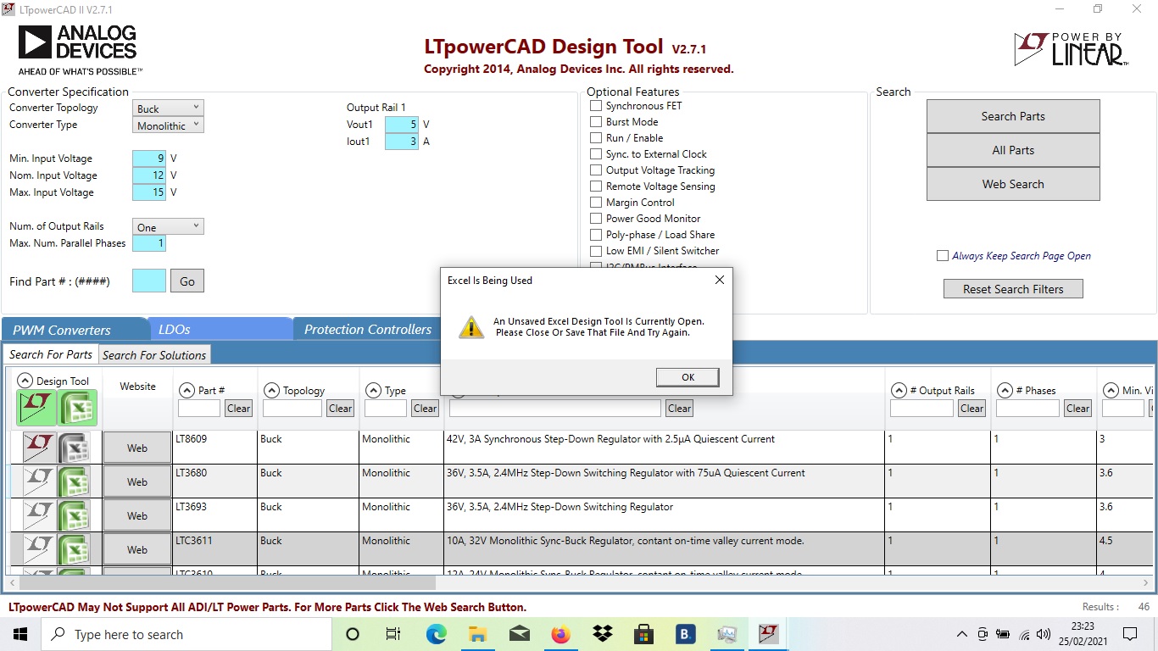Click the sort arrow beside Topology header
The height and width of the screenshot is (651, 1158).
[x=271, y=391]
